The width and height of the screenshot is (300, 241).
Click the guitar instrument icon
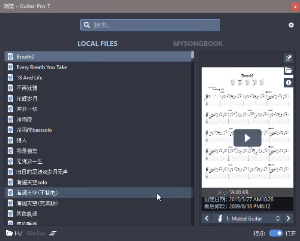coord(220,218)
